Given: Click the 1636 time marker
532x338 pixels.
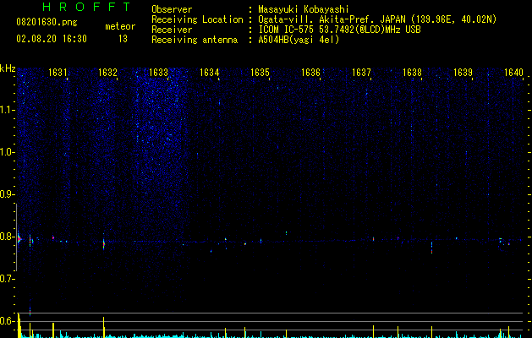Looking at the screenshot, I should pos(310,73).
